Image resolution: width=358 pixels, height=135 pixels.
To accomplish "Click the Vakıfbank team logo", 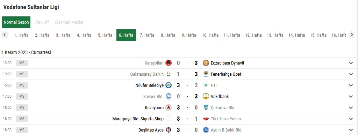I will click(x=206, y=96).
